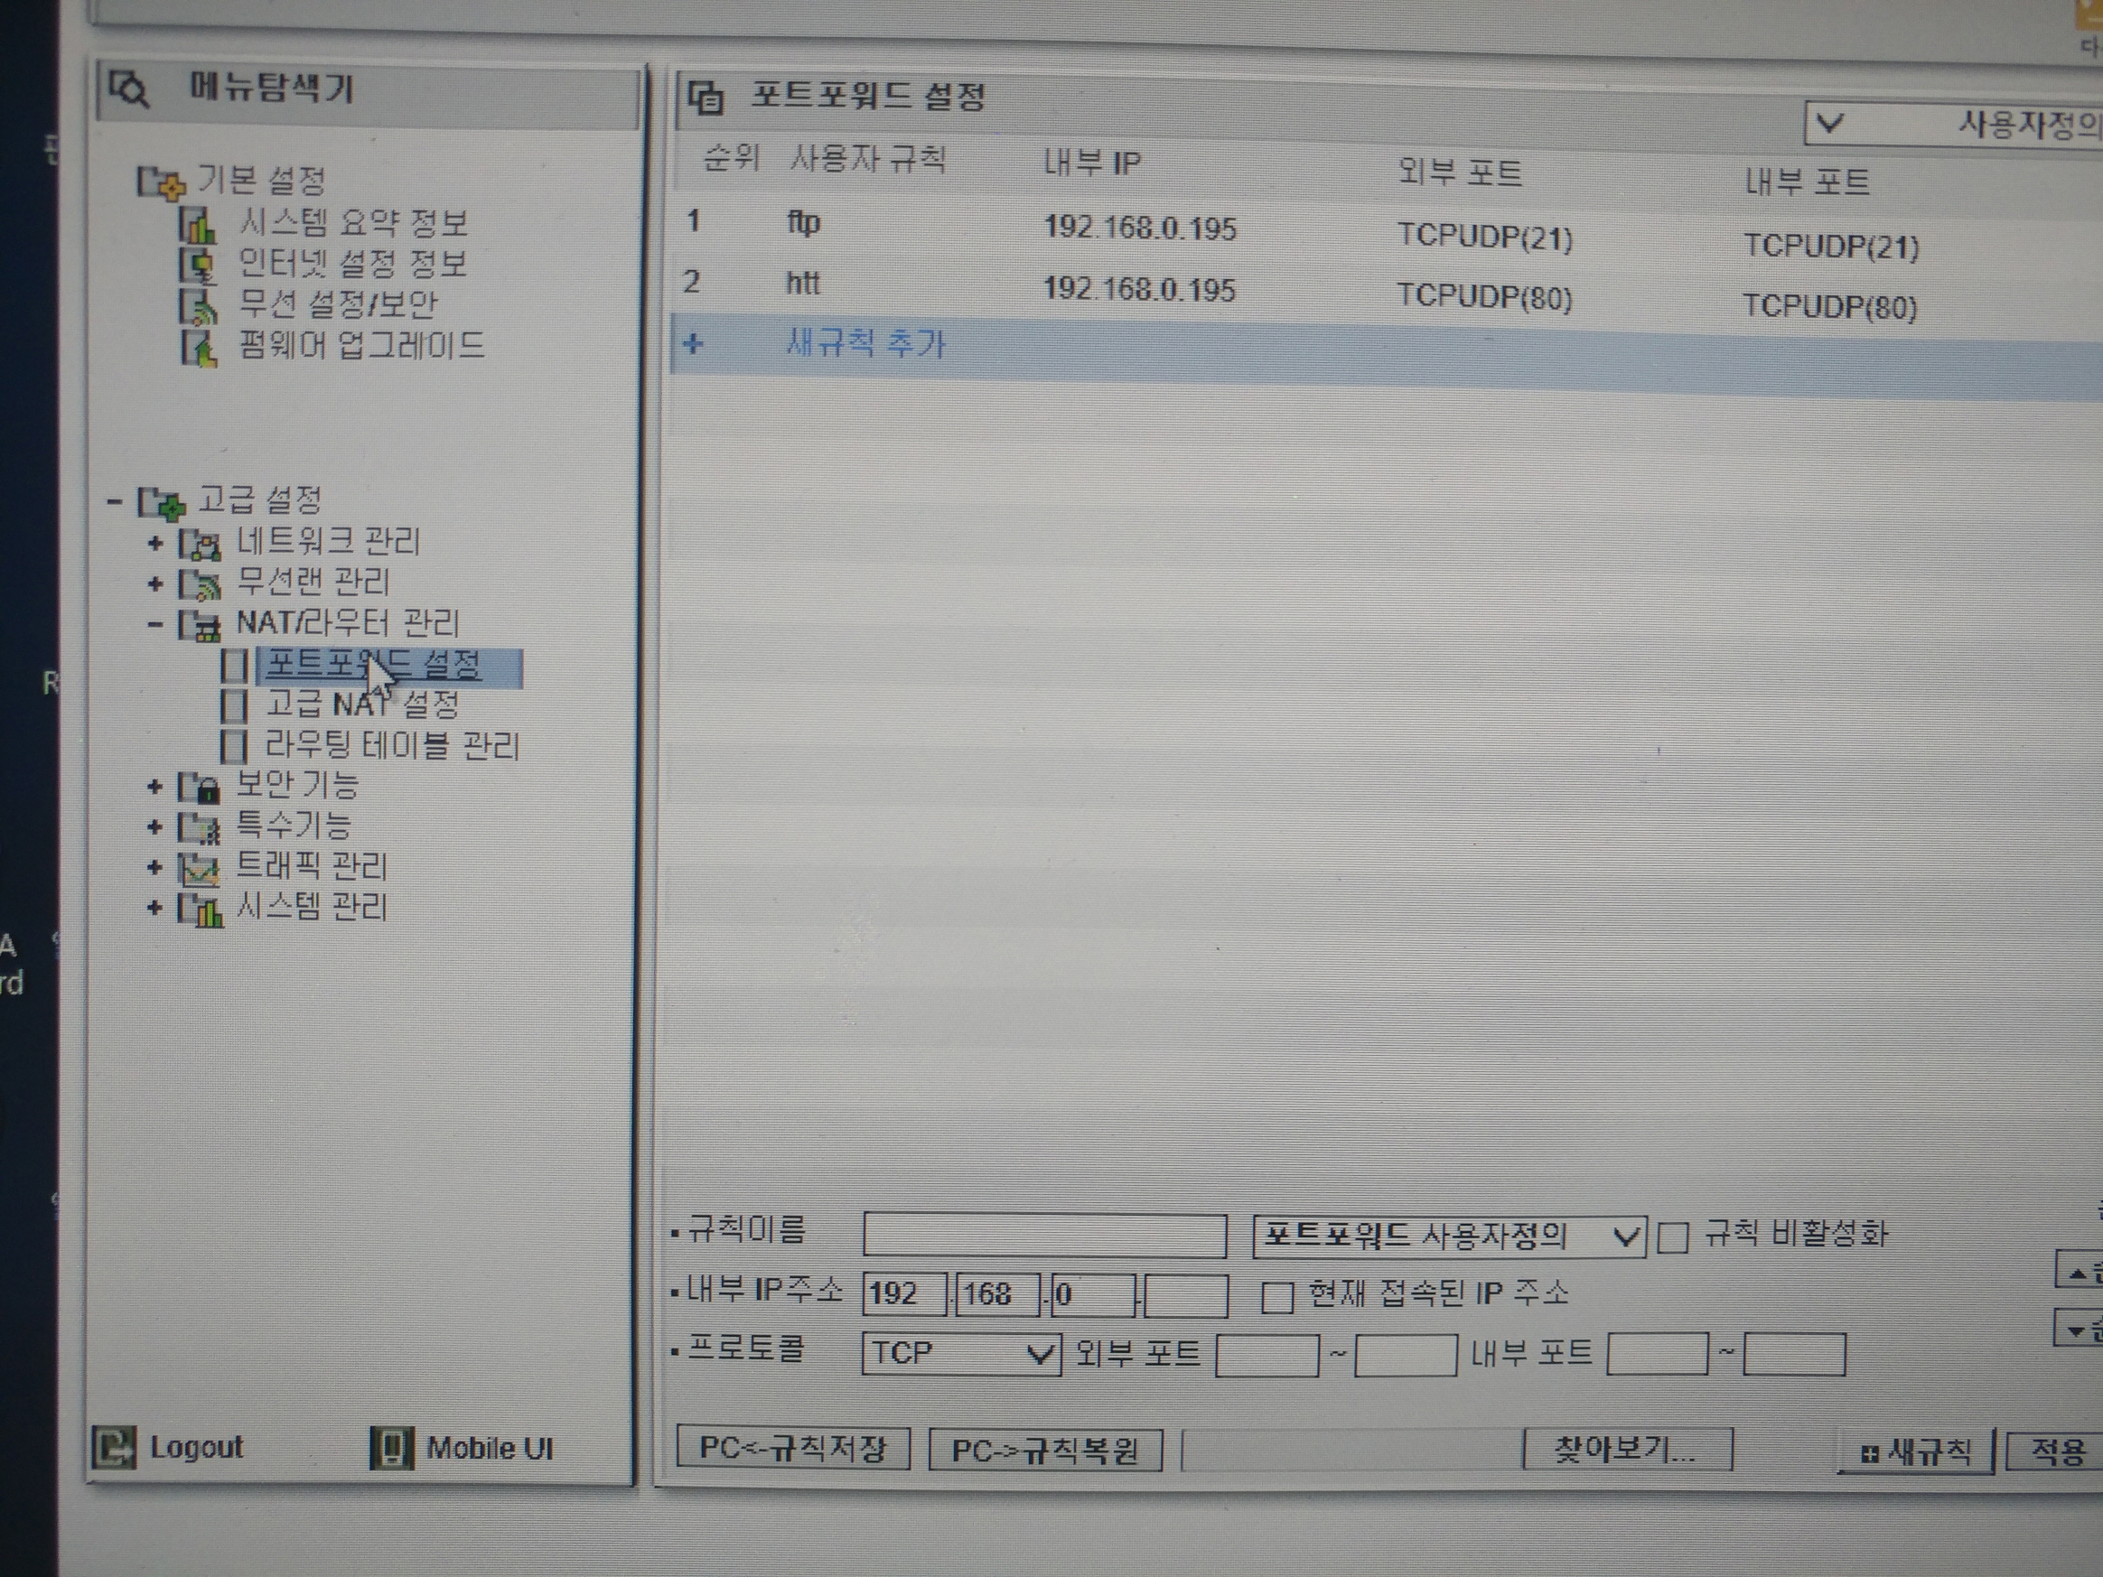Open 무선 설정/보안 menu item
This screenshot has height=1577, width=2103.
338,304
